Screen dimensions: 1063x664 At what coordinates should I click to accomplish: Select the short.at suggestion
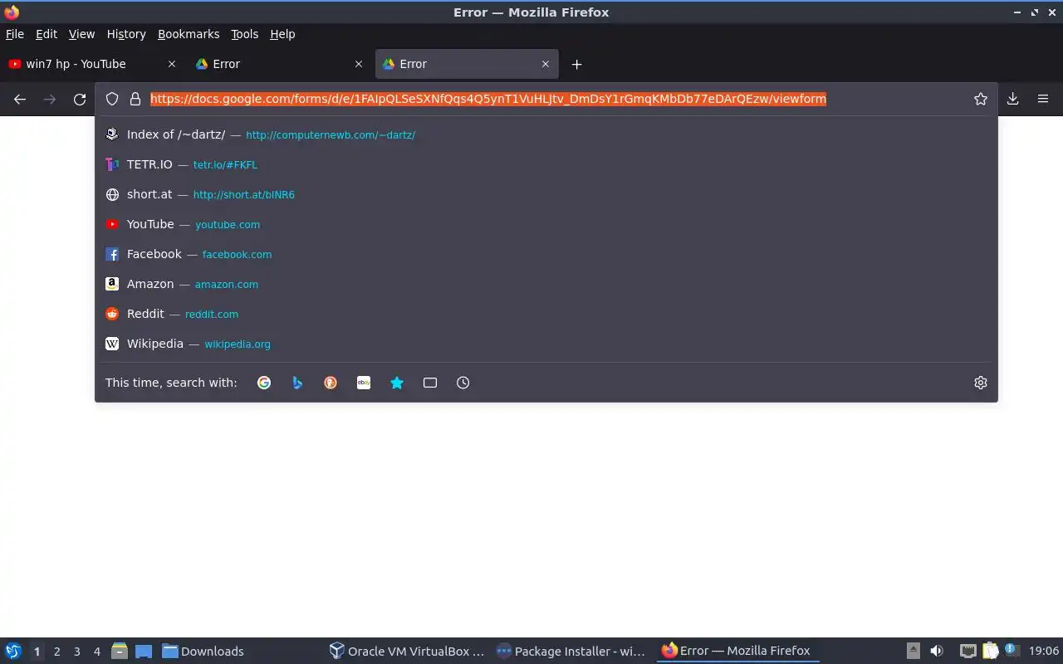click(x=546, y=194)
